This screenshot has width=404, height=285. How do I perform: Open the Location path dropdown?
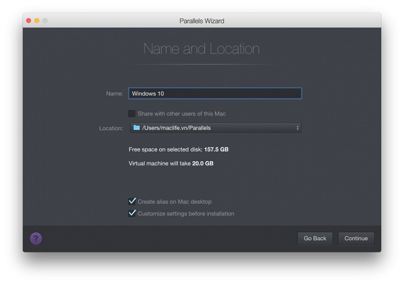(215, 128)
